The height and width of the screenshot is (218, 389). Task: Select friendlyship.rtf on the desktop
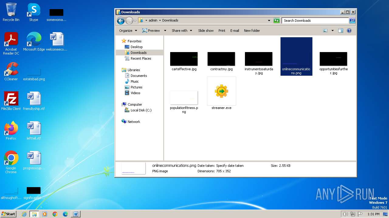(x=34, y=101)
